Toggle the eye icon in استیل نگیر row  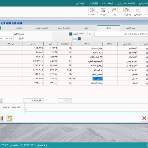click(x=74, y=79)
